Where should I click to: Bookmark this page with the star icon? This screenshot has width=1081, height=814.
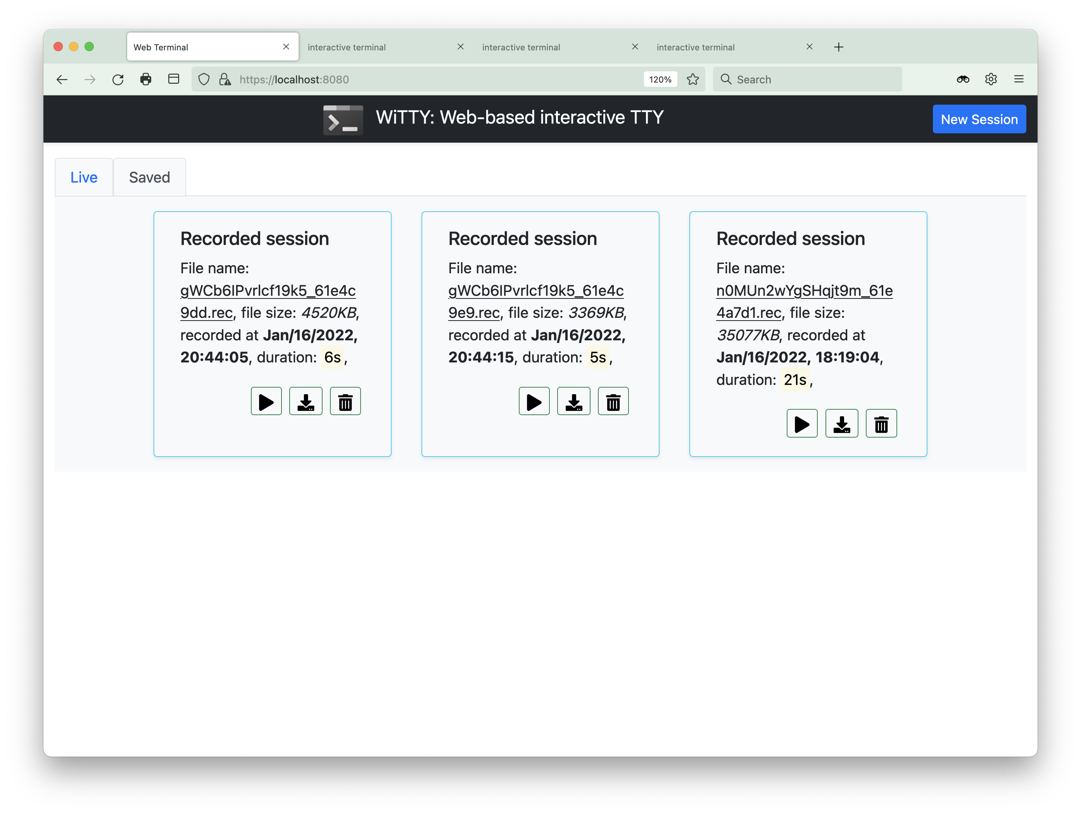[x=692, y=79]
